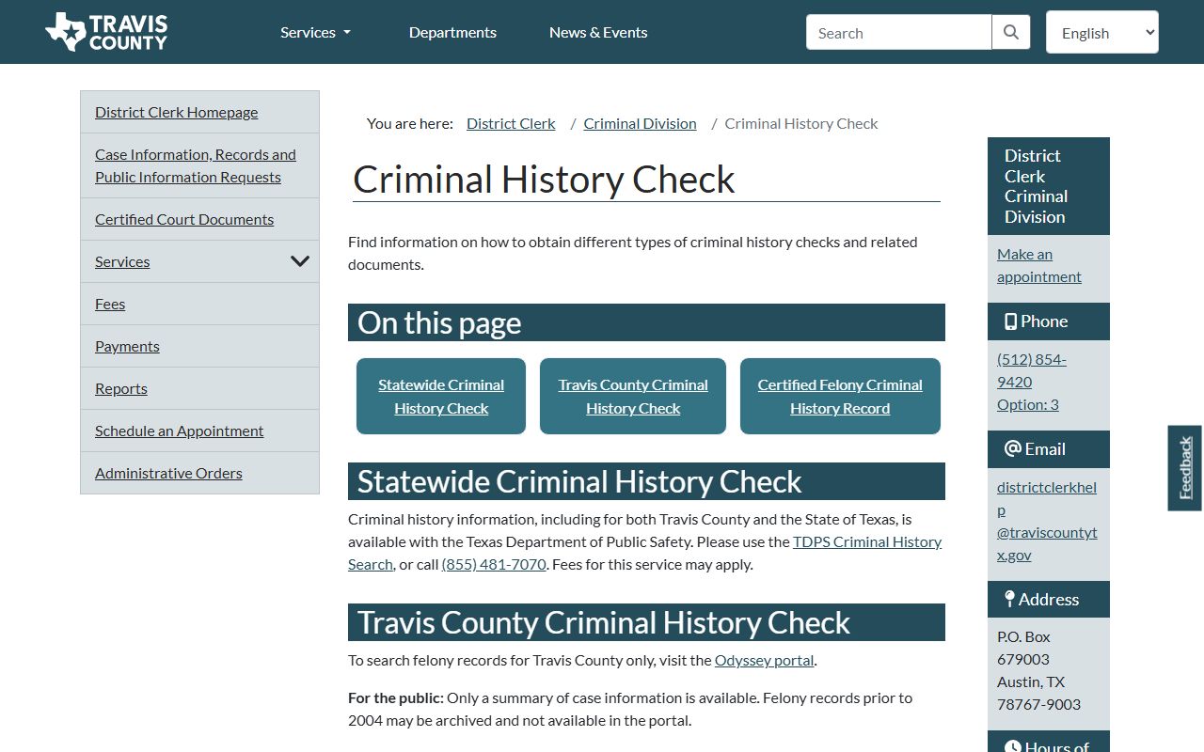The width and height of the screenshot is (1204, 752).
Task: Jump to Travis County Criminal History Check
Action: coord(633,397)
